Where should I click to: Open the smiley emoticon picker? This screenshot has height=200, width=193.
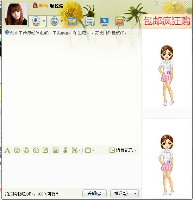pyautogui.click(x=17, y=150)
